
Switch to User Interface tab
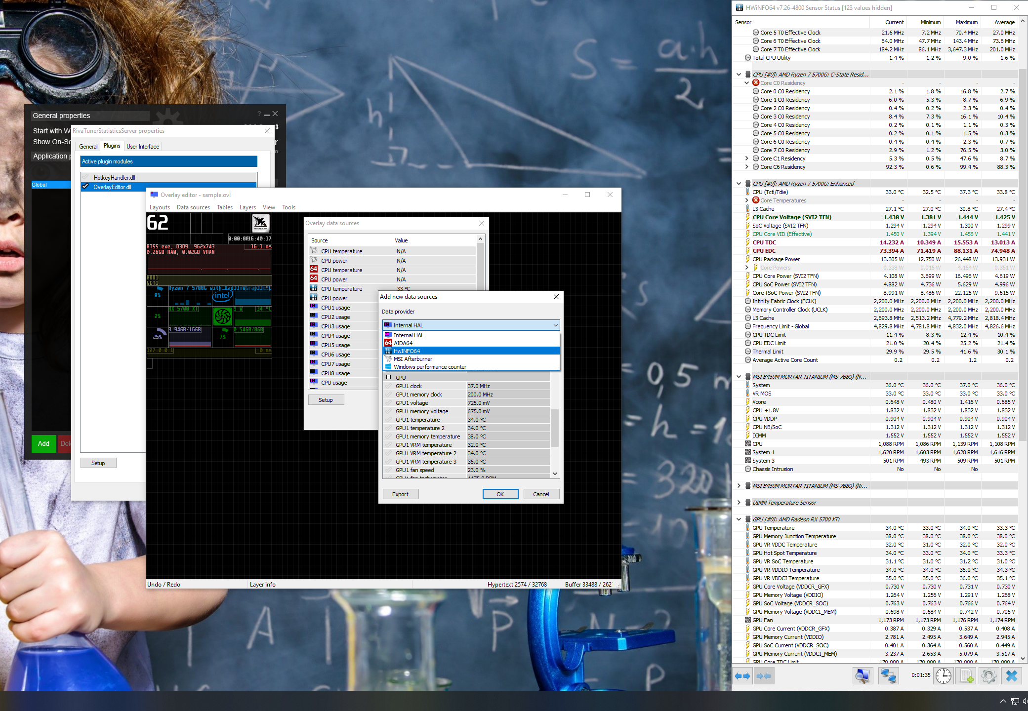pyautogui.click(x=143, y=146)
